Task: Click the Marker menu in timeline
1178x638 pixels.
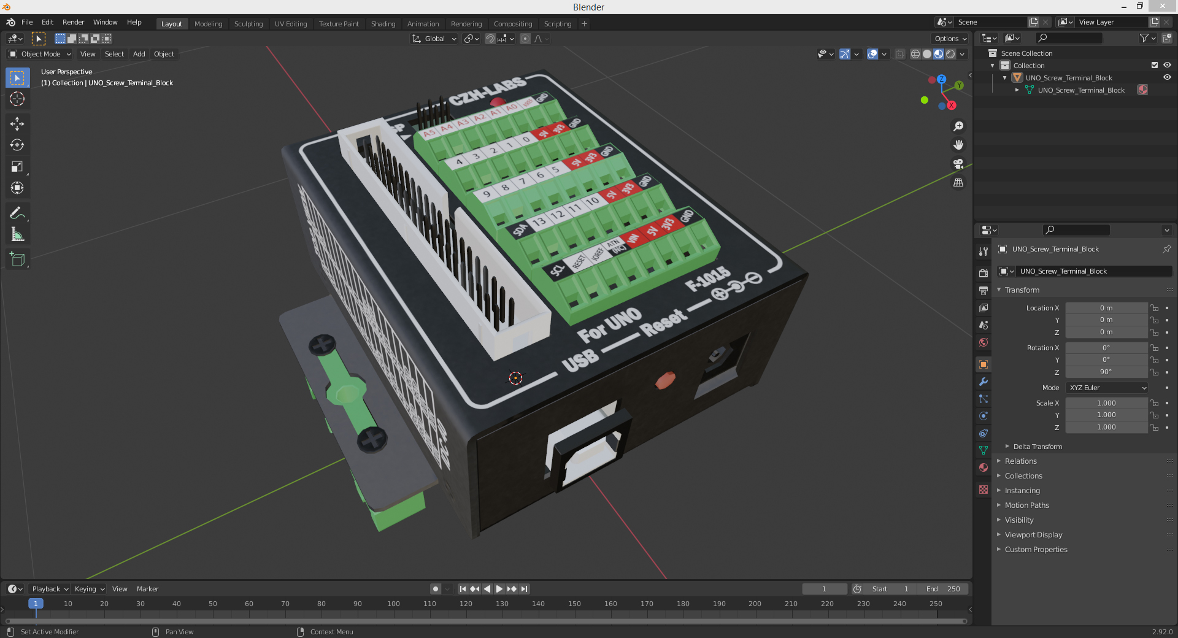Action: coord(147,589)
